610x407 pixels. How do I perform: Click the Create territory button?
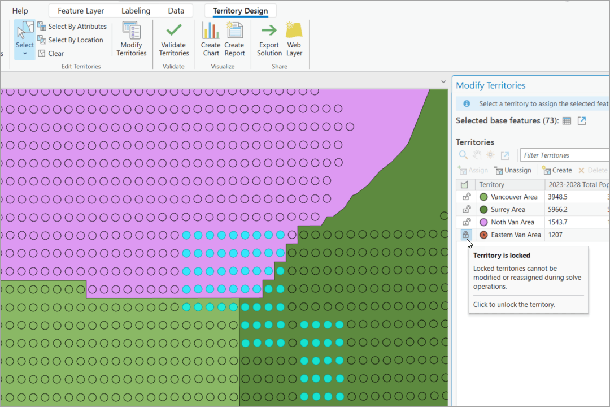point(557,170)
